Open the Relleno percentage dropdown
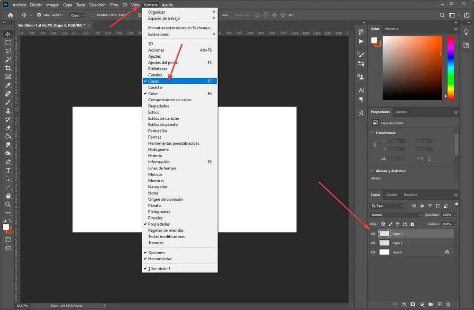474x310 pixels. (455, 224)
